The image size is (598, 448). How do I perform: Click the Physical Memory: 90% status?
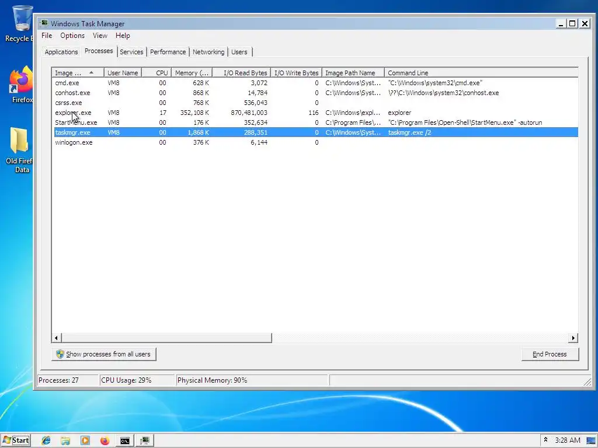252,380
